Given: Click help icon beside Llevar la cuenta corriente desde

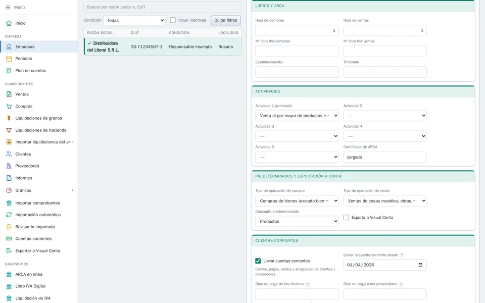Looking at the screenshot, I should point(402,255).
